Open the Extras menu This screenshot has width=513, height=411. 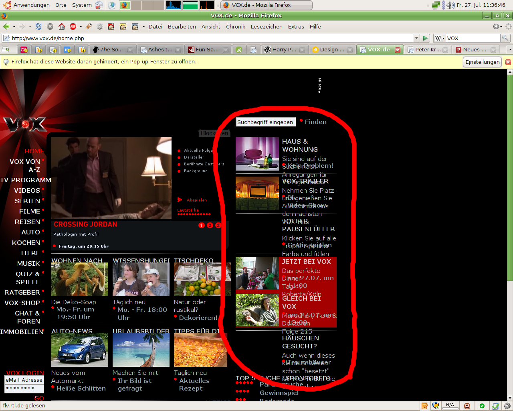coord(296,26)
